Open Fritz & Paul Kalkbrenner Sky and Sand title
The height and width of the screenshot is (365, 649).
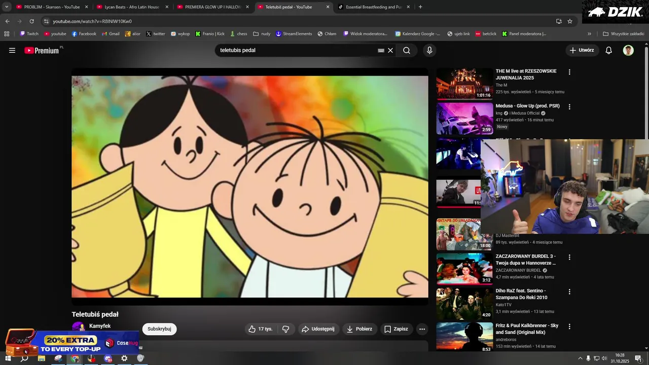527,329
